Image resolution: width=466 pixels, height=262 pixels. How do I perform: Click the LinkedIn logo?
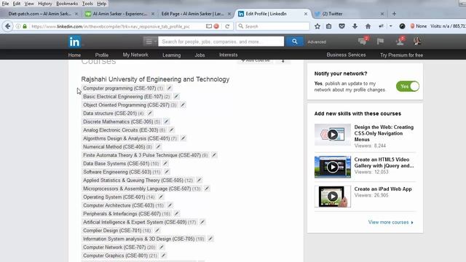74,41
